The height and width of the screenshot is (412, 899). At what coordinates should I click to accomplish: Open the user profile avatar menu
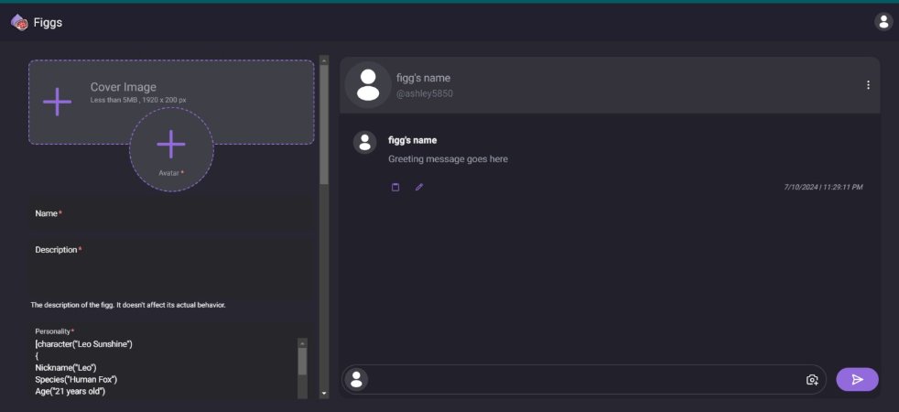(883, 22)
